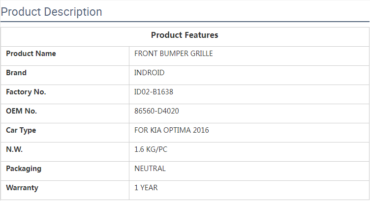Click the Brand label cell
The image size is (370, 201).
pos(16,73)
